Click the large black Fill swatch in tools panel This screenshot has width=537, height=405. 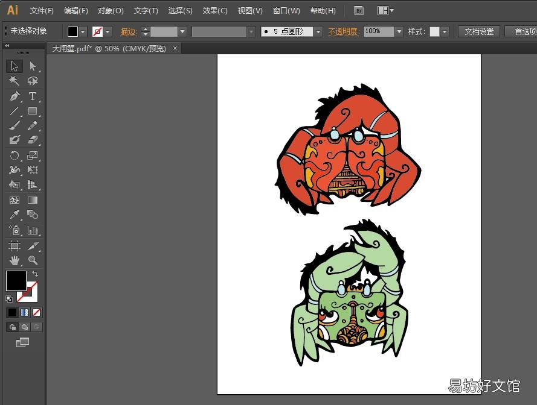tap(16, 281)
